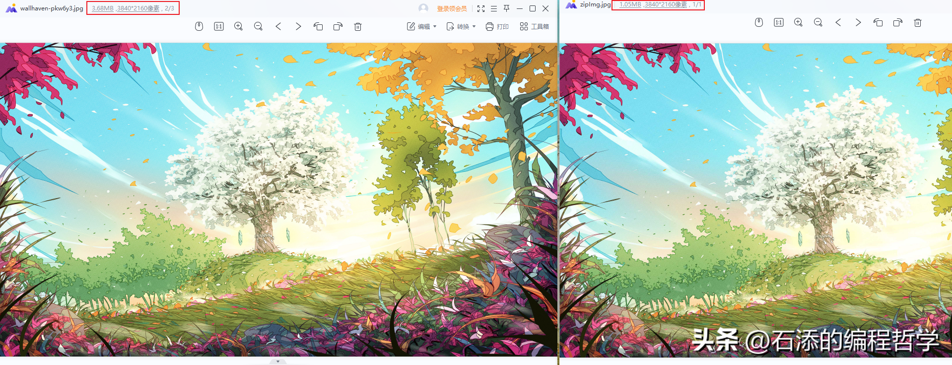This screenshot has height=365, width=952.
Task: Click the mouse-scroll mode icon in the zipImg window
Action: [759, 22]
